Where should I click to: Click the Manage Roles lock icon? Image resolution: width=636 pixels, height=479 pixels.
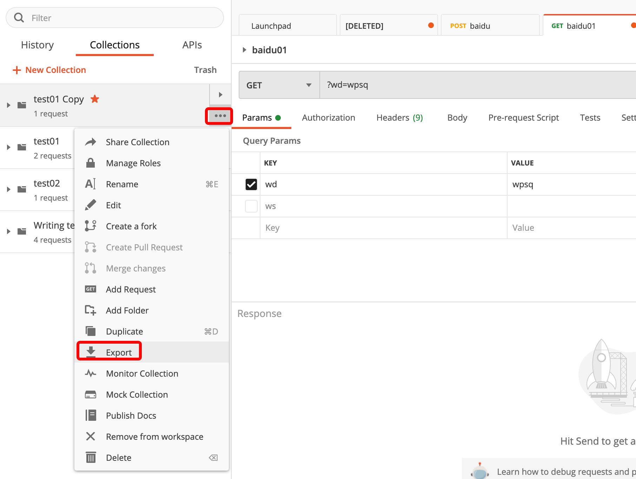[x=91, y=163]
